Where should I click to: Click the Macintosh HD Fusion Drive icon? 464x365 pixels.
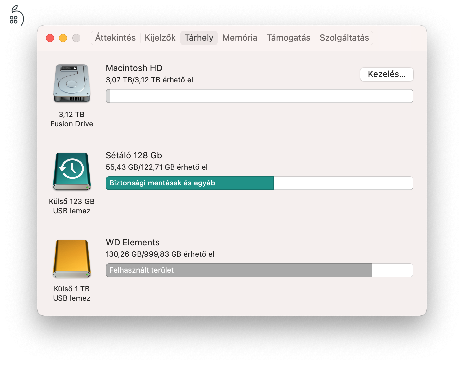72,83
